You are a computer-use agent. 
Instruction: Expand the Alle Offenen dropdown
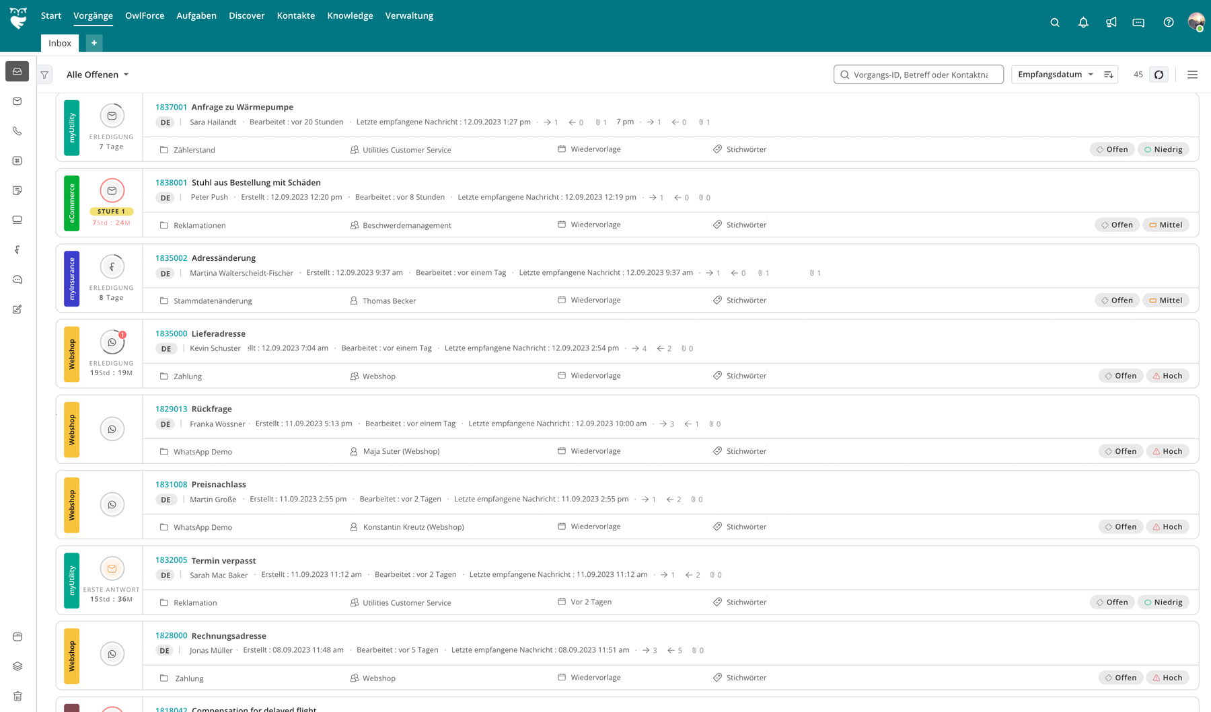coord(98,75)
